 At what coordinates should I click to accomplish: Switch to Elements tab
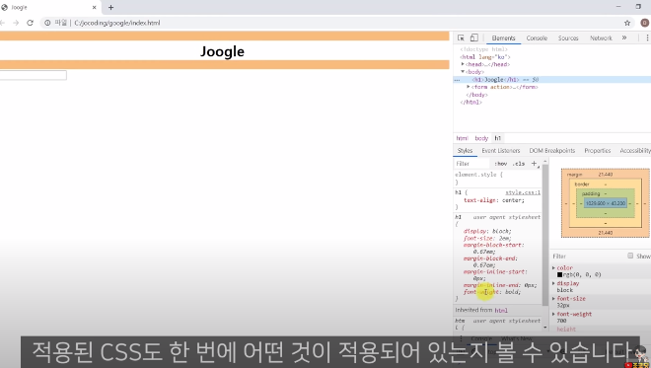point(504,37)
